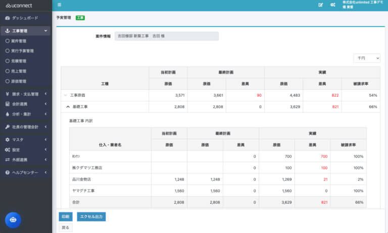Click the uconnect logo
This screenshot has width=388, height=233.
point(19,6)
